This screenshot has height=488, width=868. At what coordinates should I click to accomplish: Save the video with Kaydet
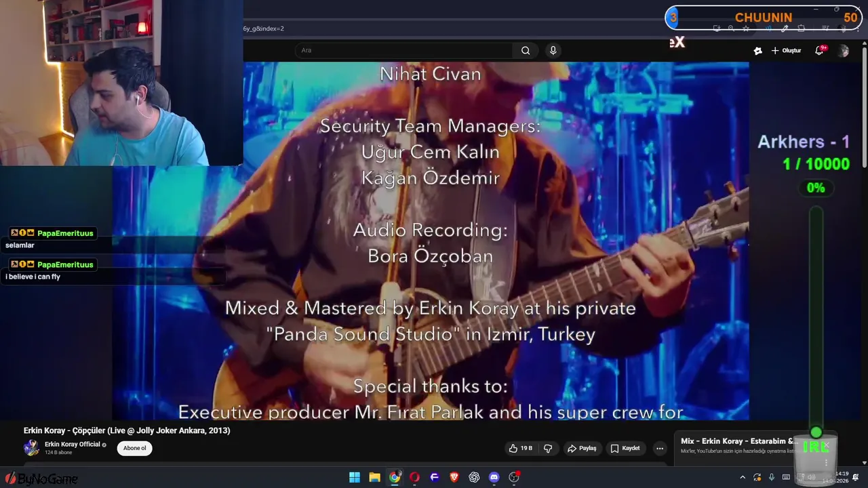[625, 448]
